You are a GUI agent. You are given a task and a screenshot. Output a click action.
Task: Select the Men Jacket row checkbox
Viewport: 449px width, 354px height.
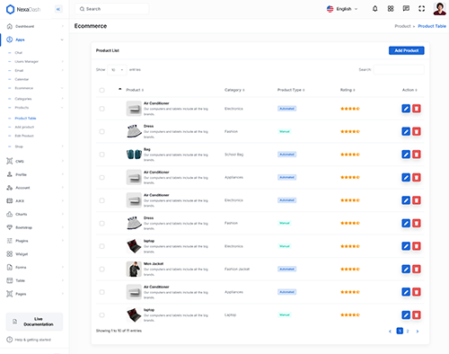tap(101, 269)
